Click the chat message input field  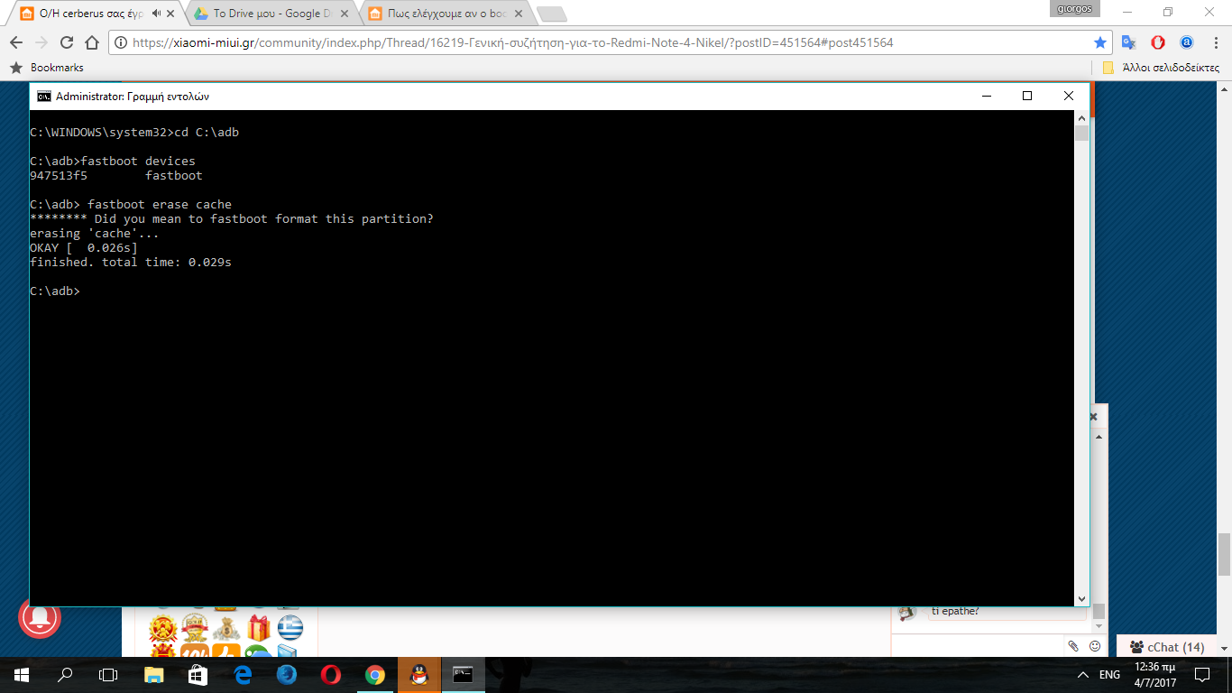pos(977,646)
